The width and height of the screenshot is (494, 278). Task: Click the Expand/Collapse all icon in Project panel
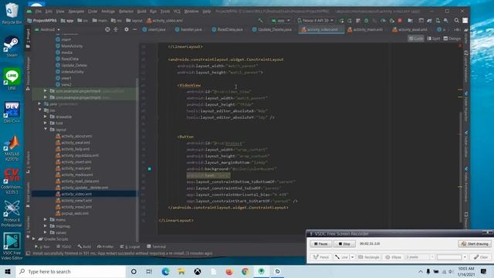(116, 29)
